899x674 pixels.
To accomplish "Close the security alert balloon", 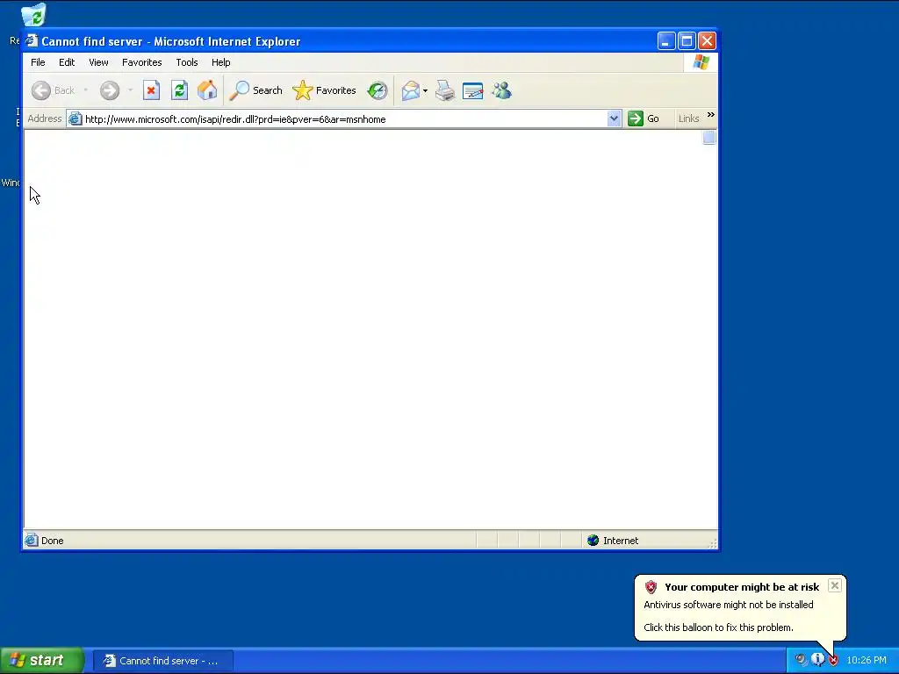I will 835,585.
